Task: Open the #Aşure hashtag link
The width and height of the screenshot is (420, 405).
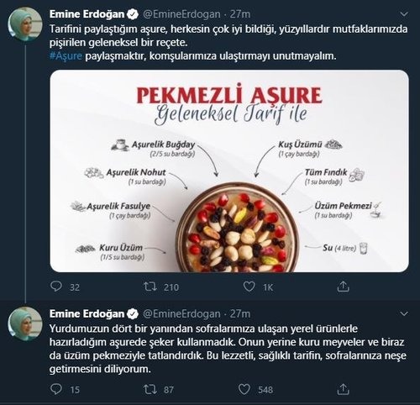Action: coord(66,56)
